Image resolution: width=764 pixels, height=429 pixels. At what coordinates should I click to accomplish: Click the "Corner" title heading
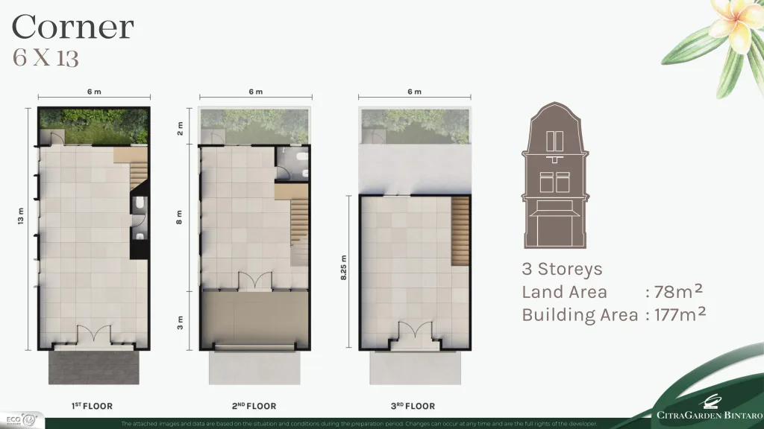(72, 28)
